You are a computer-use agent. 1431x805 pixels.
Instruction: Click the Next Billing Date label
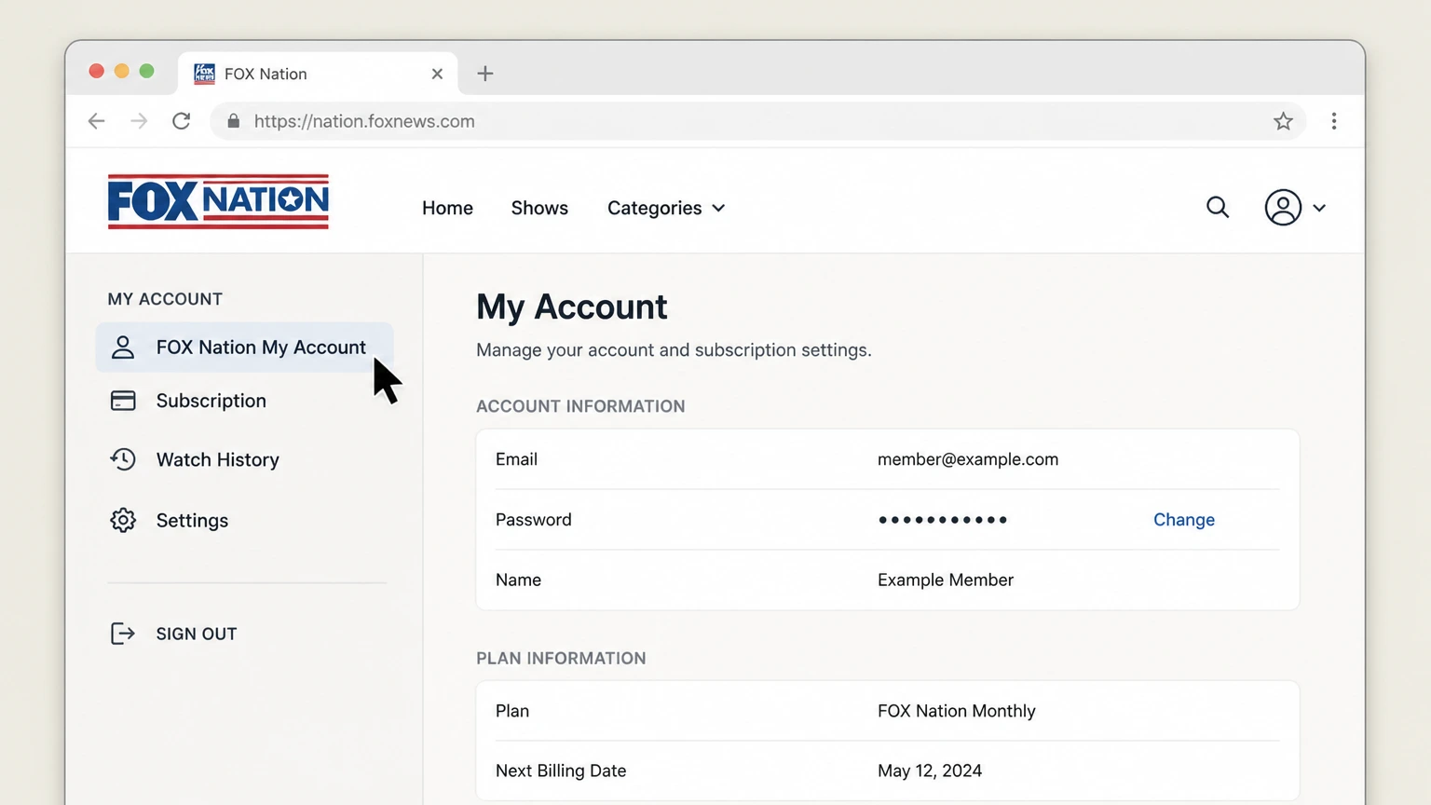[x=561, y=771]
